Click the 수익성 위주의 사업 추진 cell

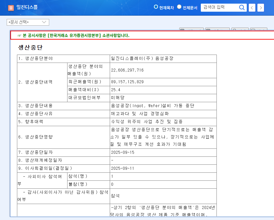click(x=147, y=121)
